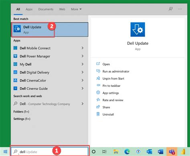Viewport: 190px width, 156px height.
Task: Expand Dell Digital Delivery options chevron
Action: pos(83,72)
